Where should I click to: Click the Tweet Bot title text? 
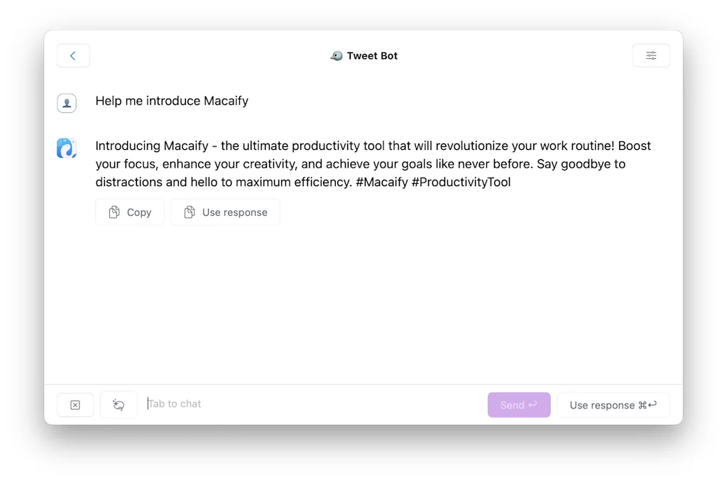[x=371, y=55]
